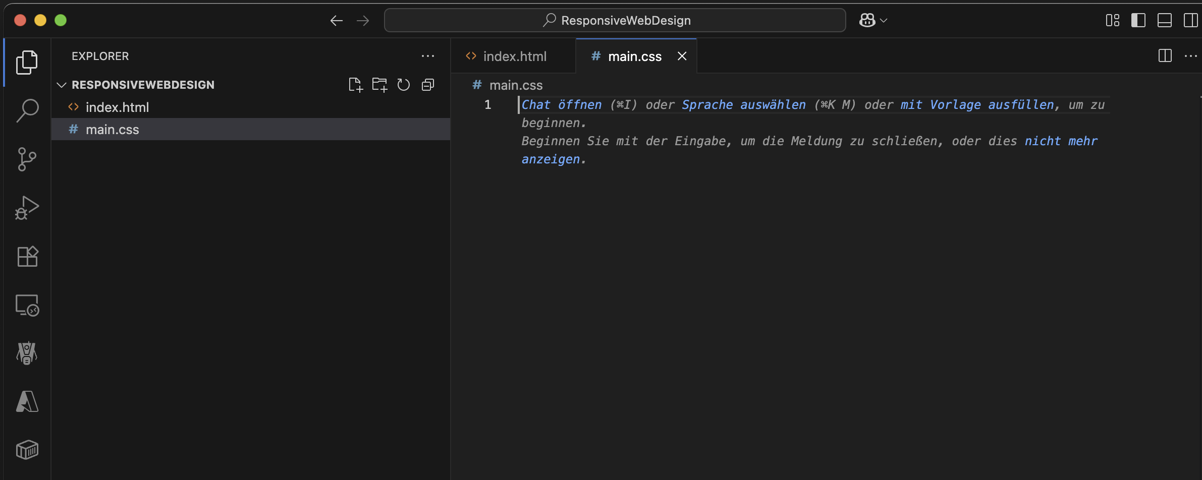Open the Explorer views and more actions menu
The image size is (1202, 480).
428,56
